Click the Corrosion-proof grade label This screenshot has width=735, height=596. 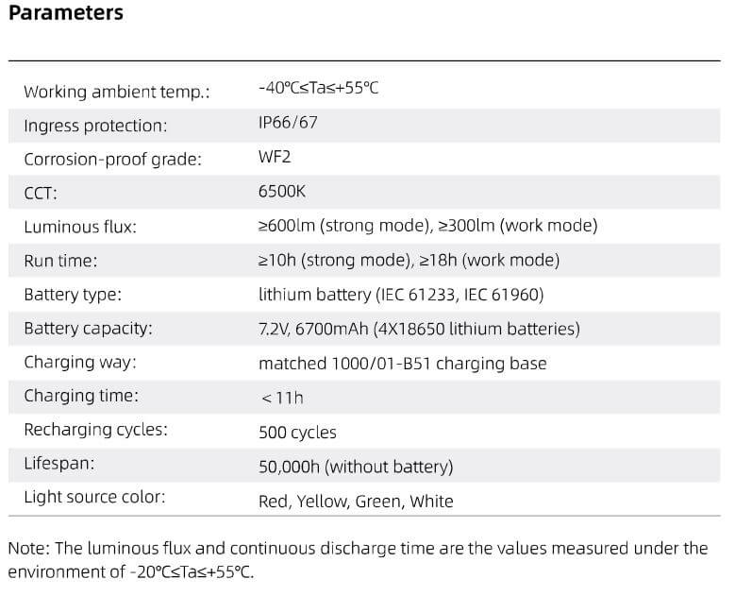click(x=112, y=160)
